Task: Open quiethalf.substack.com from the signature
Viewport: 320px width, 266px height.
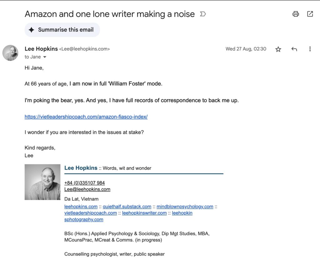Action: (x=127, y=206)
